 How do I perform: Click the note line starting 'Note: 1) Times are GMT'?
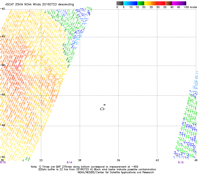point(85,167)
